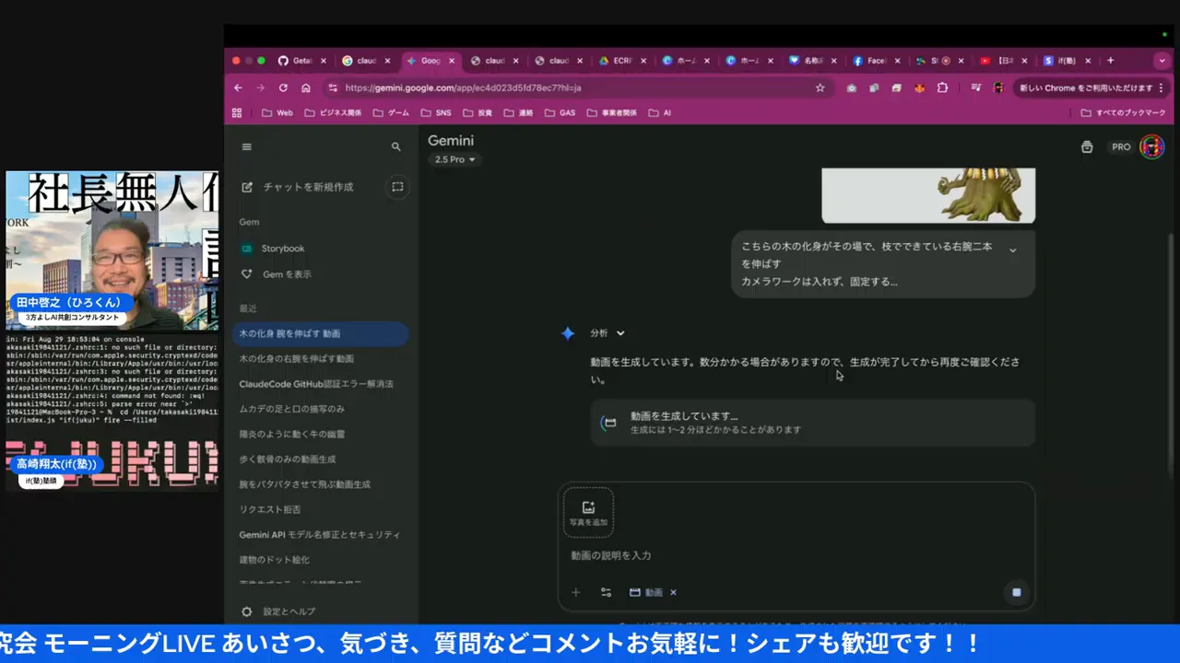This screenshot has height=663, width=1180.
Task: Bookmark page with the star icon
Action: 820,87
